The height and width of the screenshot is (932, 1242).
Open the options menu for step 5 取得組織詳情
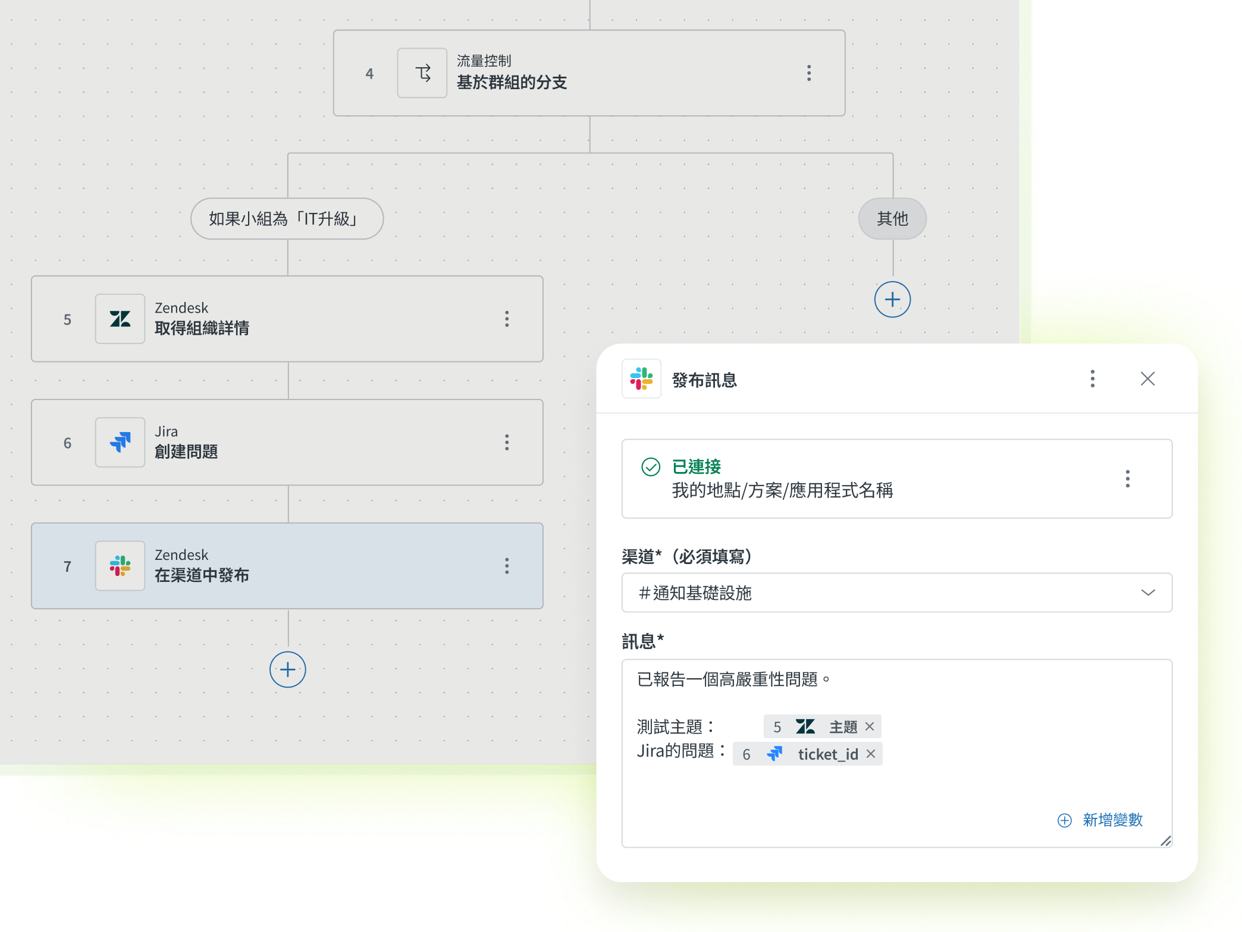[x=507, y=319]
